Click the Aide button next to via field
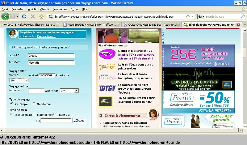247x145 pixels. pyautogui.click(x=79, y=121)
